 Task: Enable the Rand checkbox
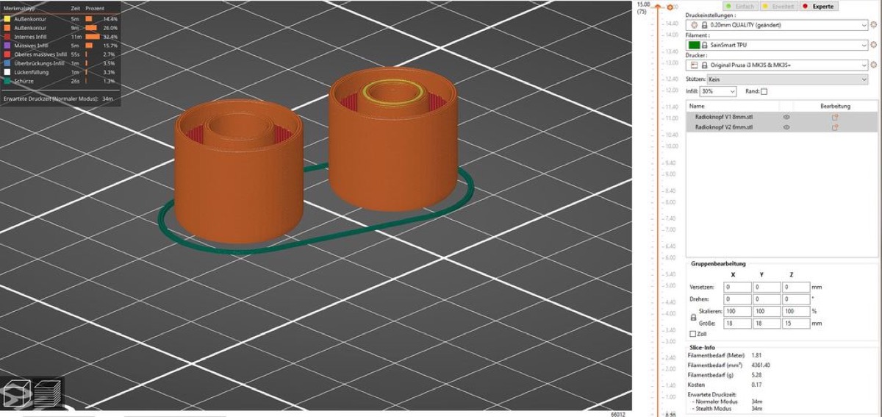click(x=764, y=92)
